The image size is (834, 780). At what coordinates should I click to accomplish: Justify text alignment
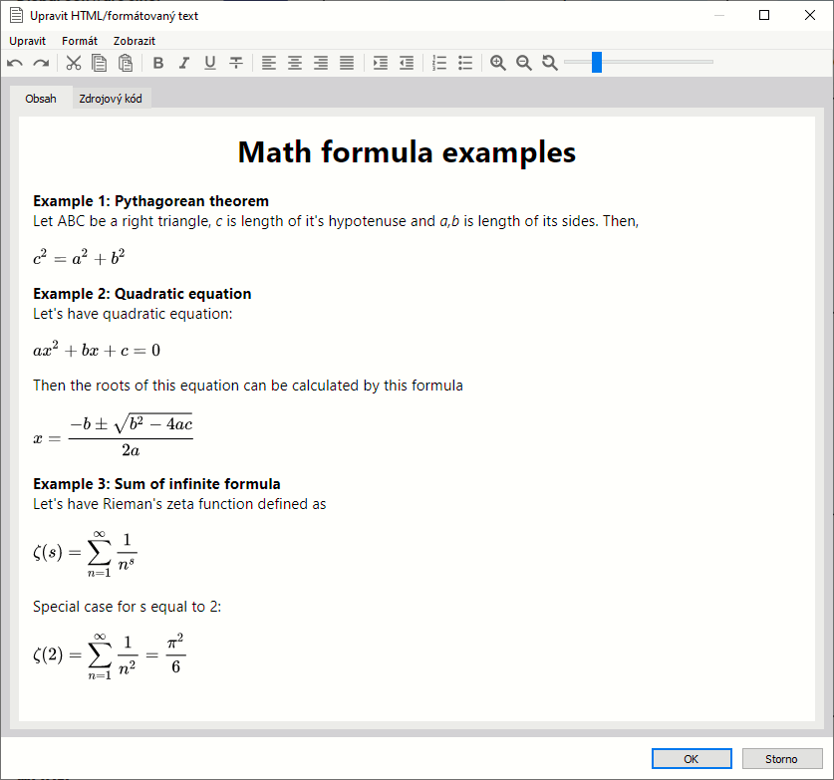[x=347, y=63]
